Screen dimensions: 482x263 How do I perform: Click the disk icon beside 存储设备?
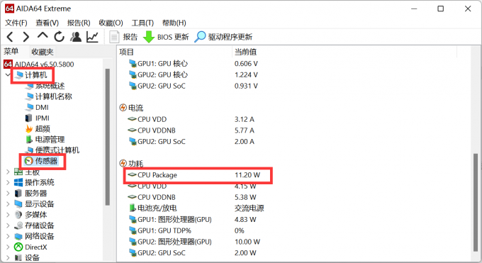(x=18, y=225)
